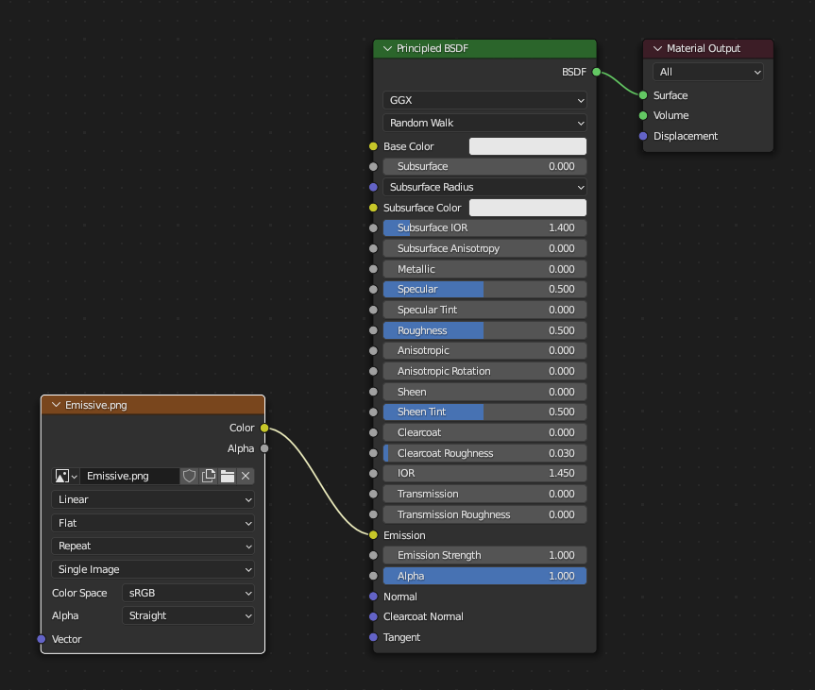This screenshot has height=690, width=815.
Task: Click the Sheen slider
Action: pos(484,392)
